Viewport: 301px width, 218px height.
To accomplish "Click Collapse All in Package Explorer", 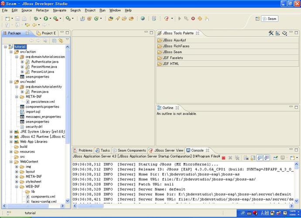I will coord(55,41).
